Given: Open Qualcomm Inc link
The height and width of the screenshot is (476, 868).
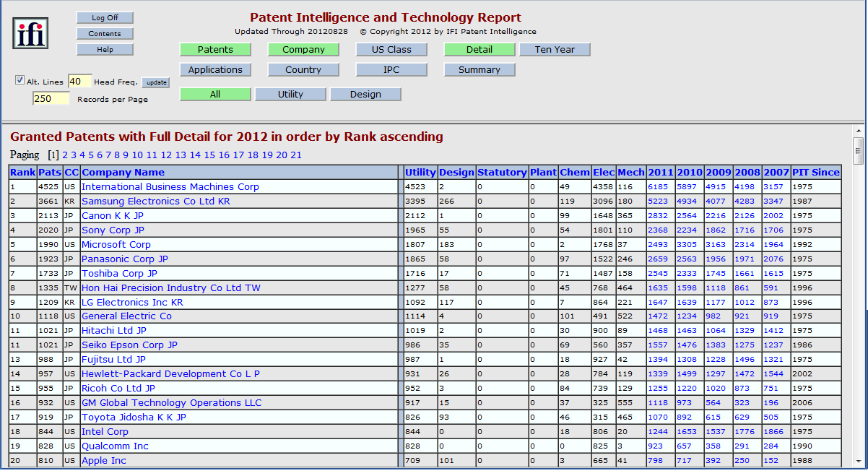Looking at the screenshot, I should [x=115, y=446].
